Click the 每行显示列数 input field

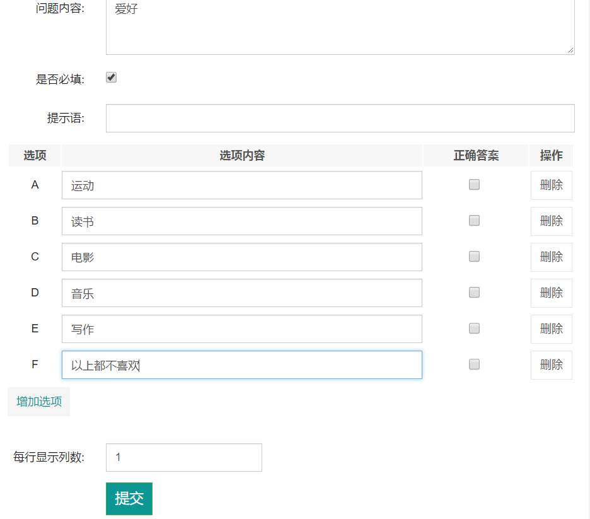point(183,458)
